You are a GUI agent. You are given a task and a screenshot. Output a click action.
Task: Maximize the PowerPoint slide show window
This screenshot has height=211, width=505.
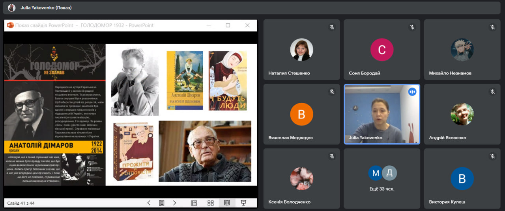(x=228, y=25)
